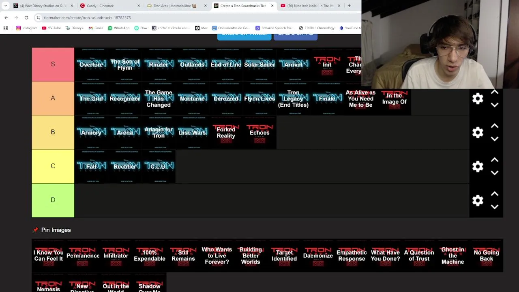Pick unranked Infiltrator tile
519x292 pixels.
116,255
